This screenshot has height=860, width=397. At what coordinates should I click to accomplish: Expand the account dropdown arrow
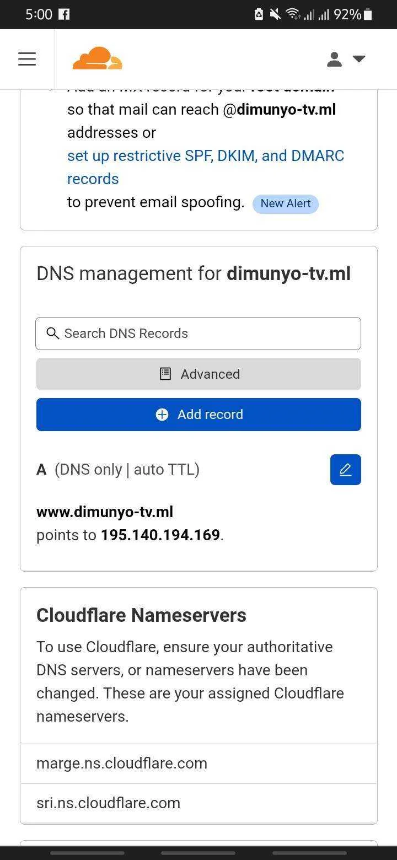coord(359,59)
